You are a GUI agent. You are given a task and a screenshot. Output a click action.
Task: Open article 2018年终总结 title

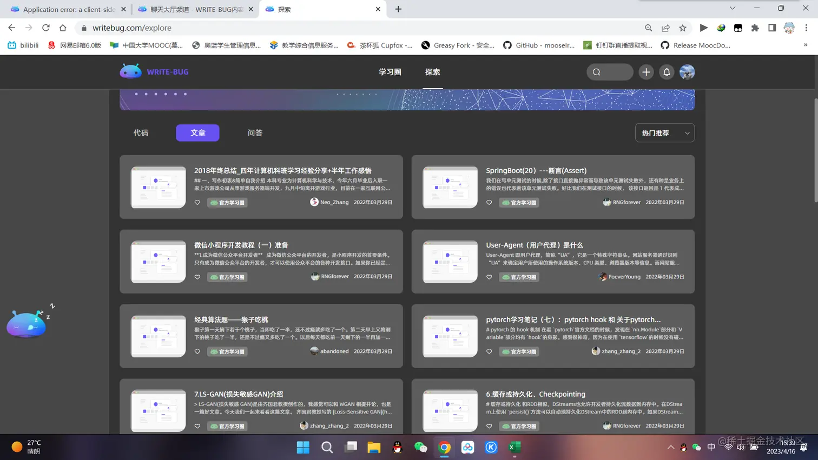pos(282,170)
